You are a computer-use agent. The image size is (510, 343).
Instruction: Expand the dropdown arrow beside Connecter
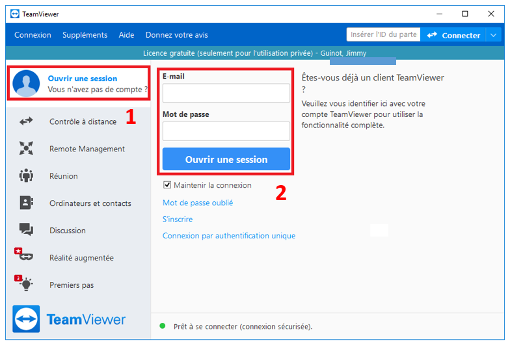[x=494, y=35]
